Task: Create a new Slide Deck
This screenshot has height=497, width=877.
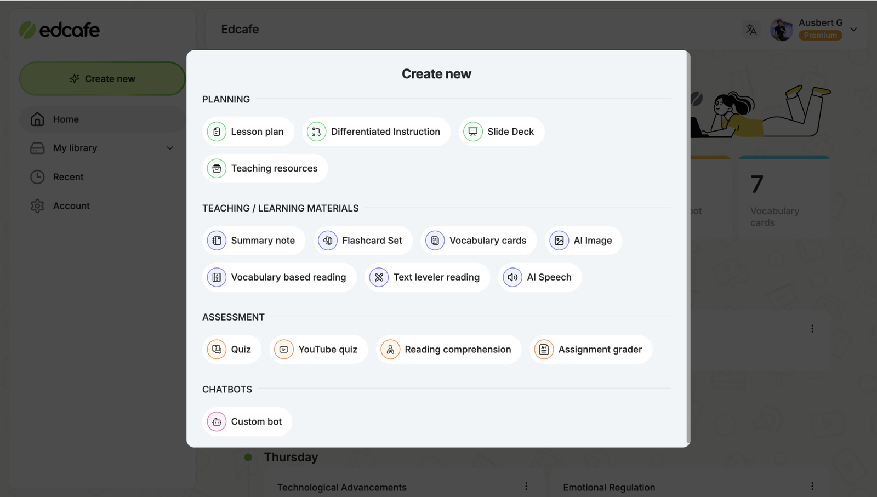Action: tap(500, 132)
